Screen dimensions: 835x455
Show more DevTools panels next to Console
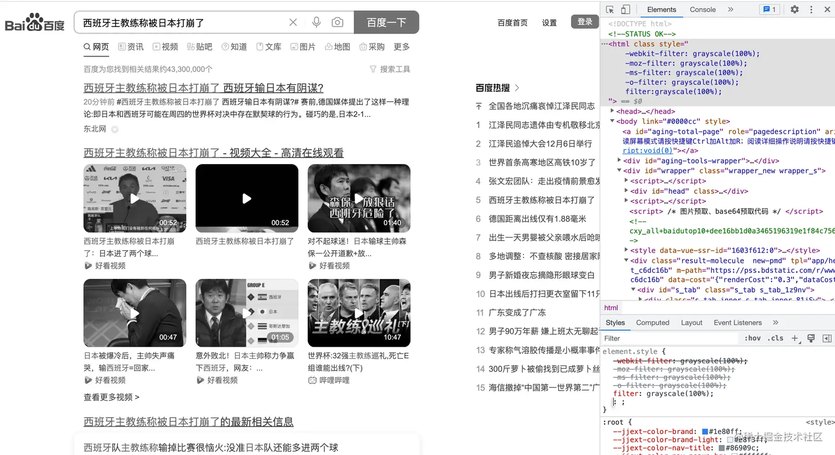[x=731, y=9]
